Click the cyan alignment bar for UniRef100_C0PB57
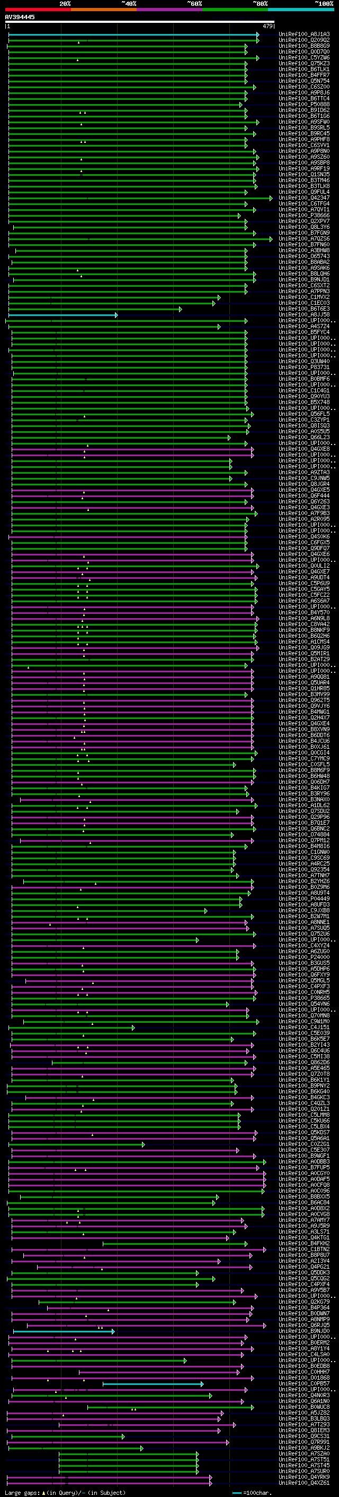The width and height of the screenshot is (339, 1497). point(153,1384)
